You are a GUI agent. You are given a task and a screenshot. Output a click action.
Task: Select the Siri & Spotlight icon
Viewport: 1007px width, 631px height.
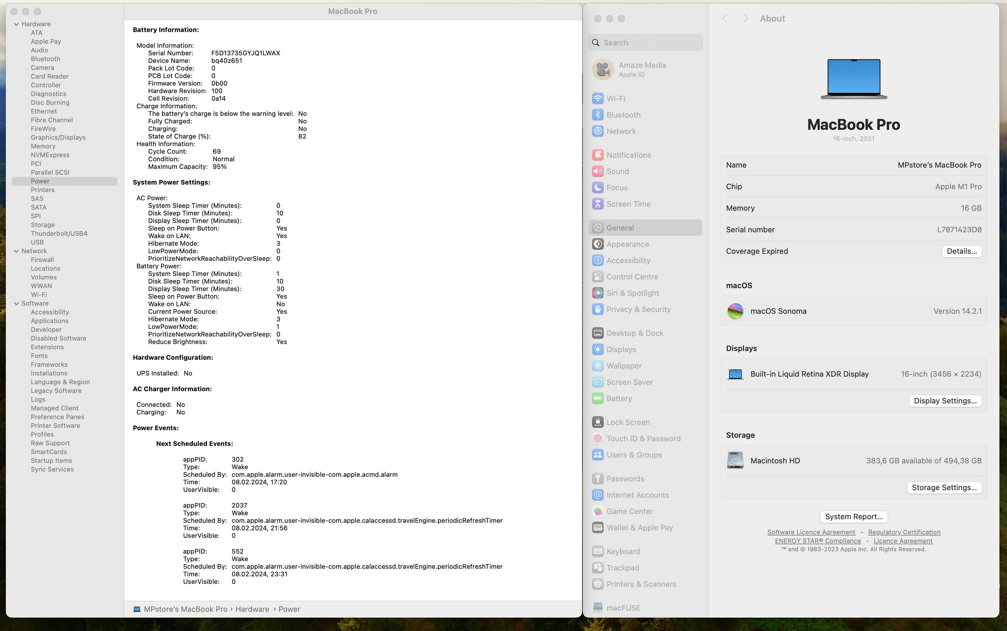[x=598, y=293]
